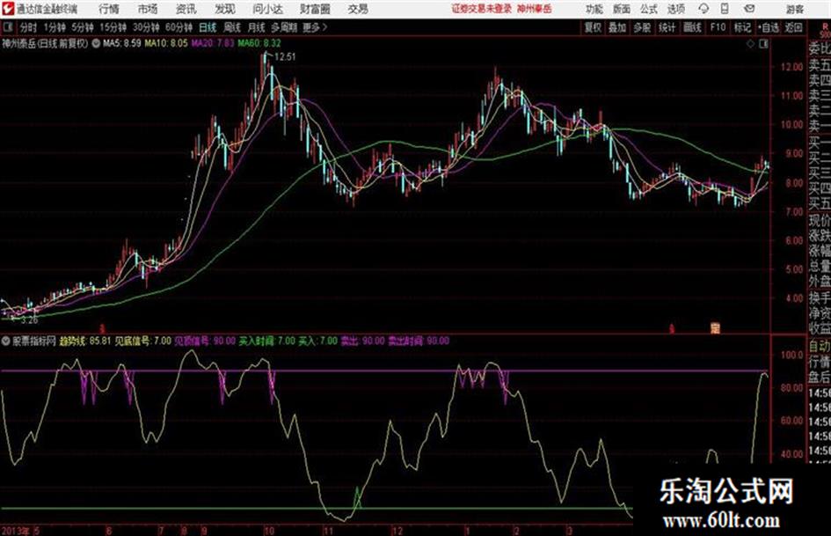Click the 标记 mark button
831x536 pixels.
742,27
